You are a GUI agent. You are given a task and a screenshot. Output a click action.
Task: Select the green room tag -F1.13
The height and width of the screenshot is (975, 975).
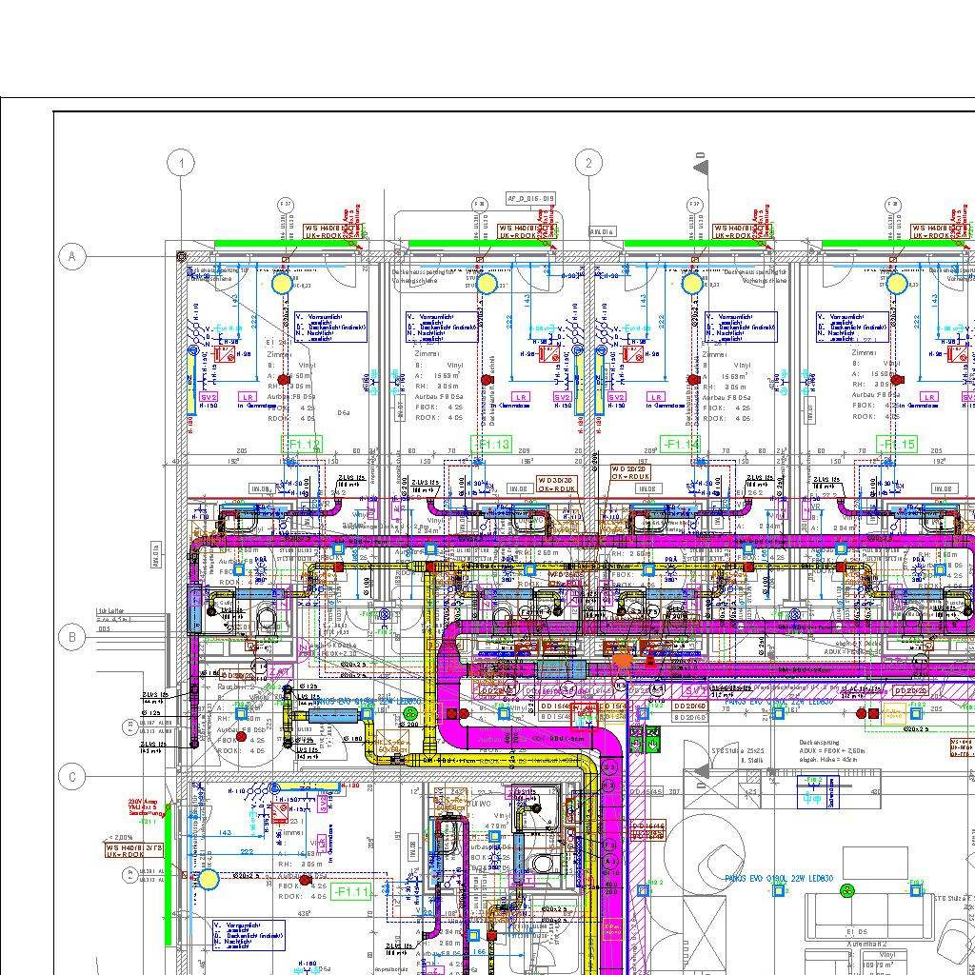(492, 445)
